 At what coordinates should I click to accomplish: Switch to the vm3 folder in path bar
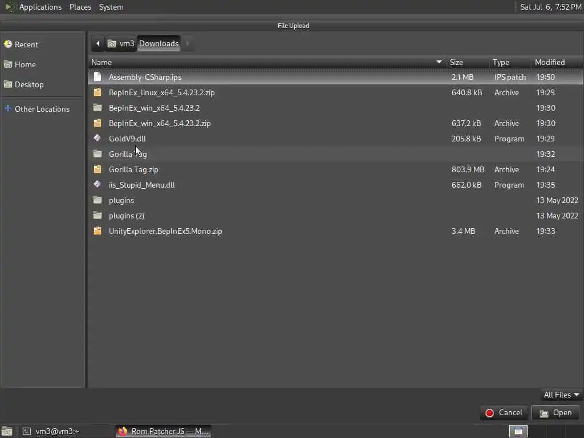click(x=121, y=43)
